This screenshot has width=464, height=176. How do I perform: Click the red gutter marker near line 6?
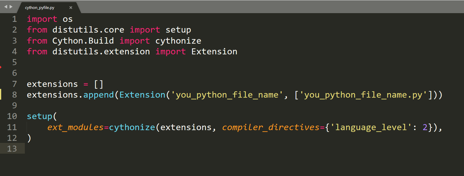pos(1,67)
